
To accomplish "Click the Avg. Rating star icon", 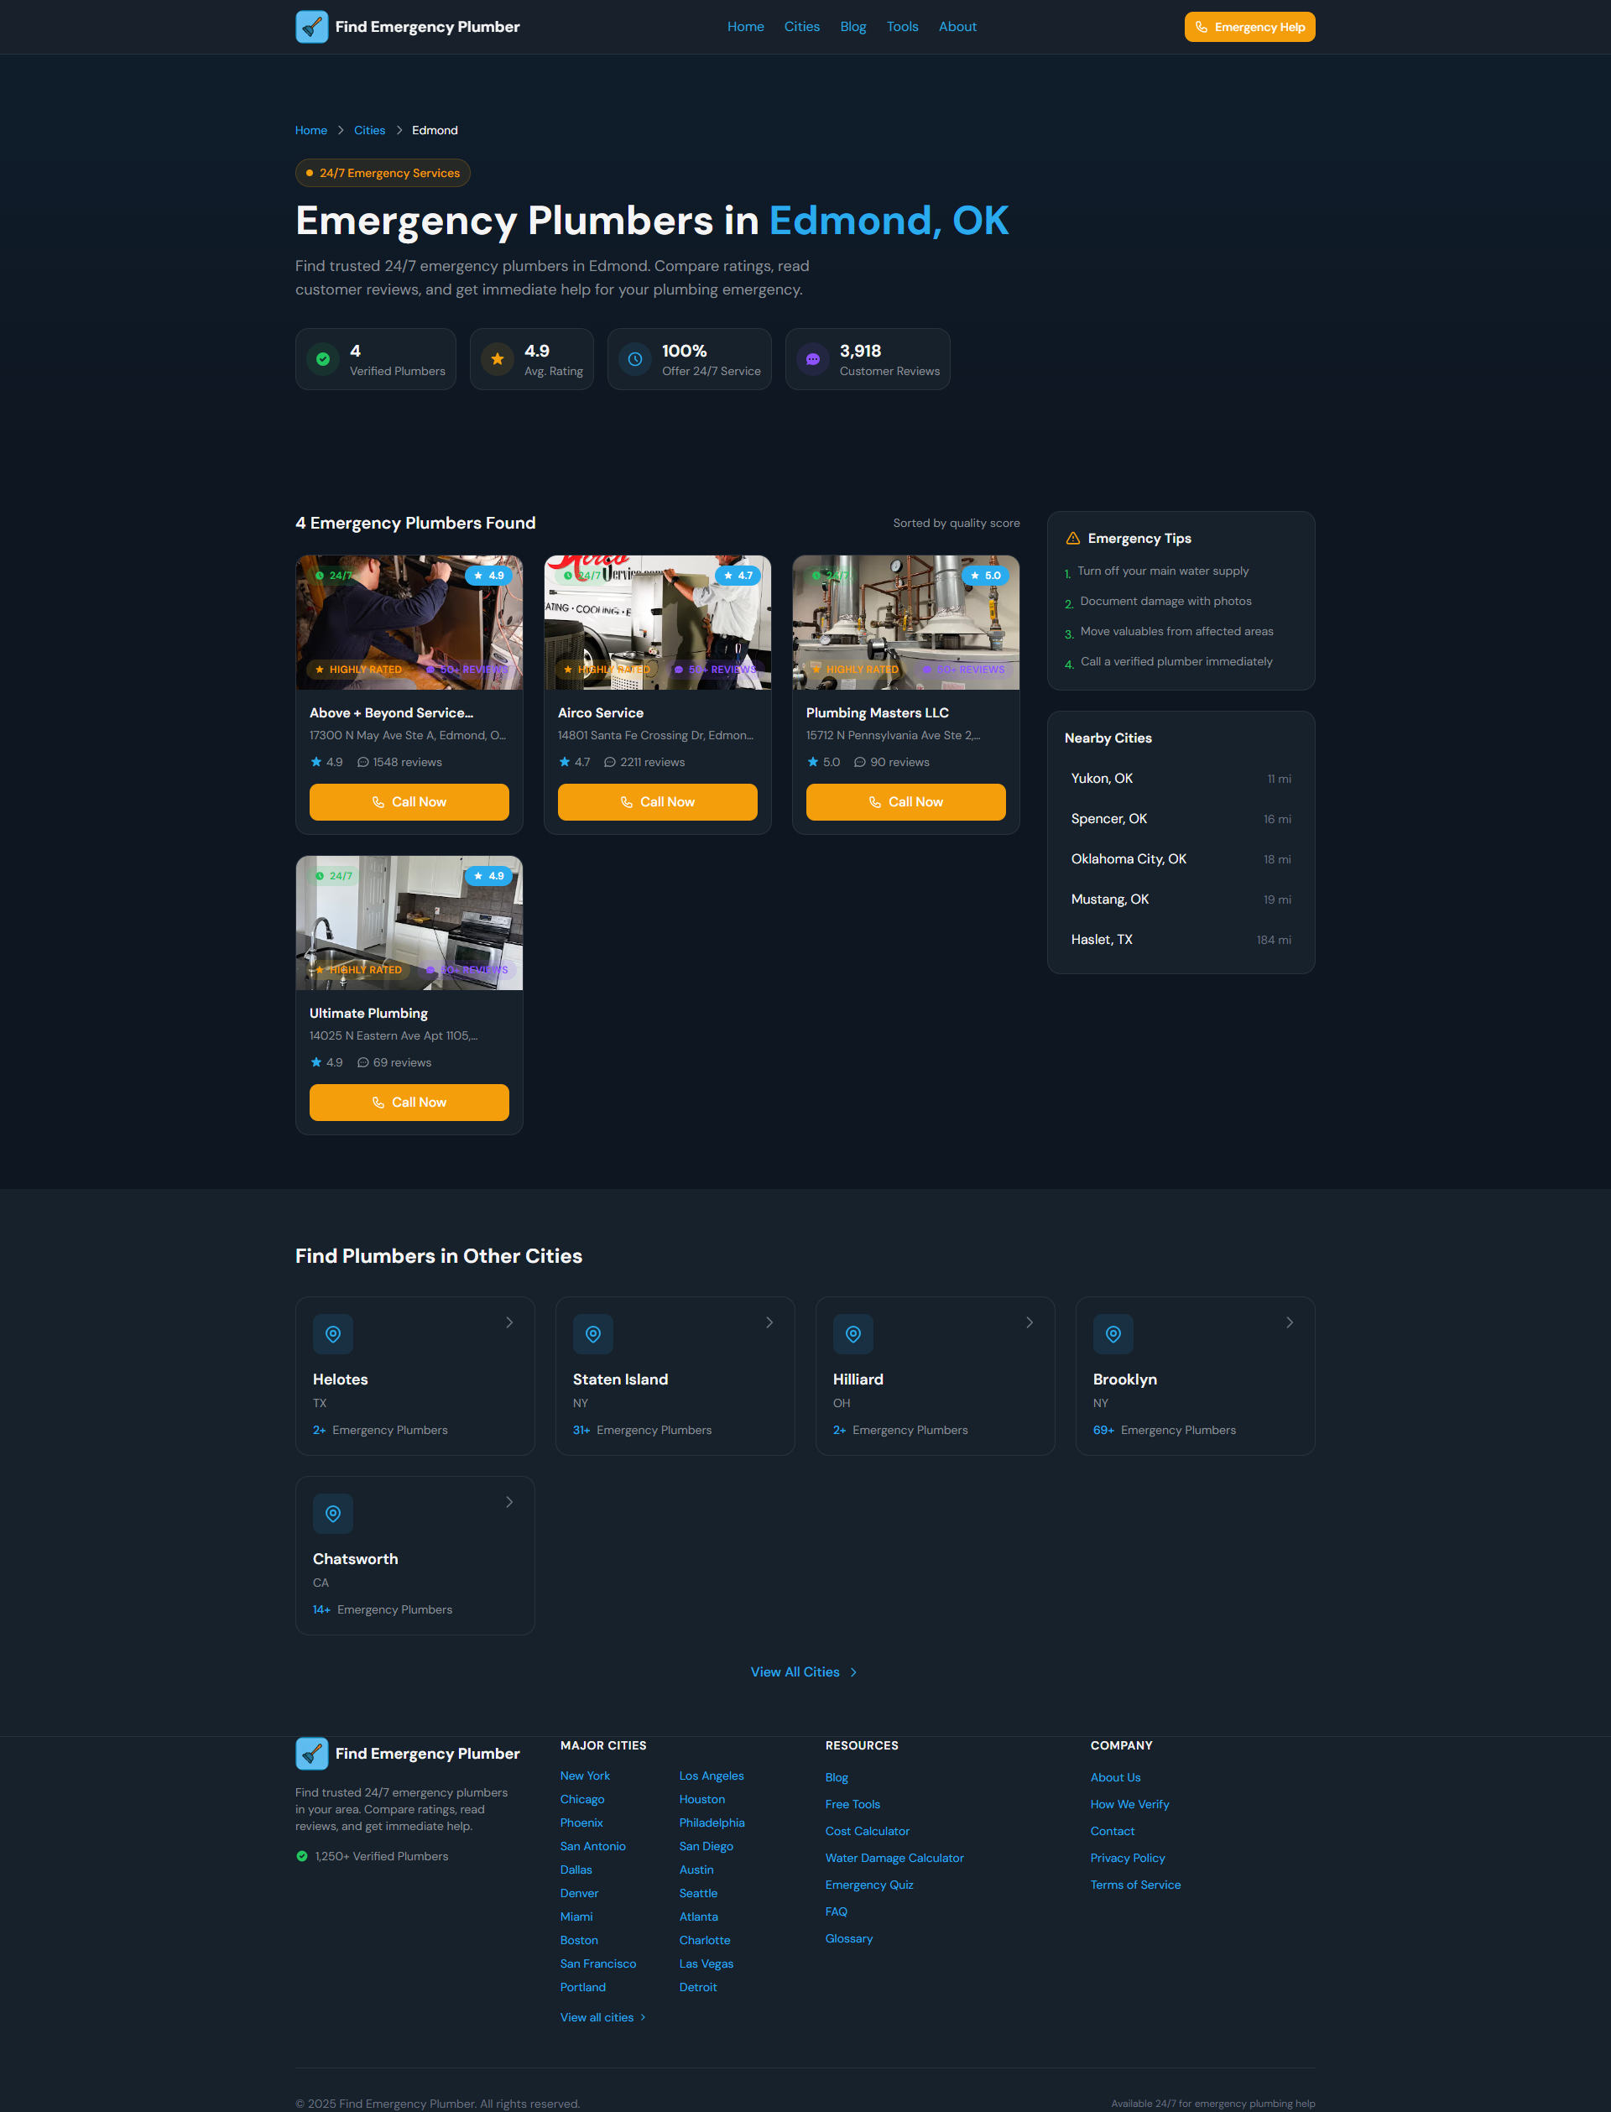I will [x=497, y=359].
